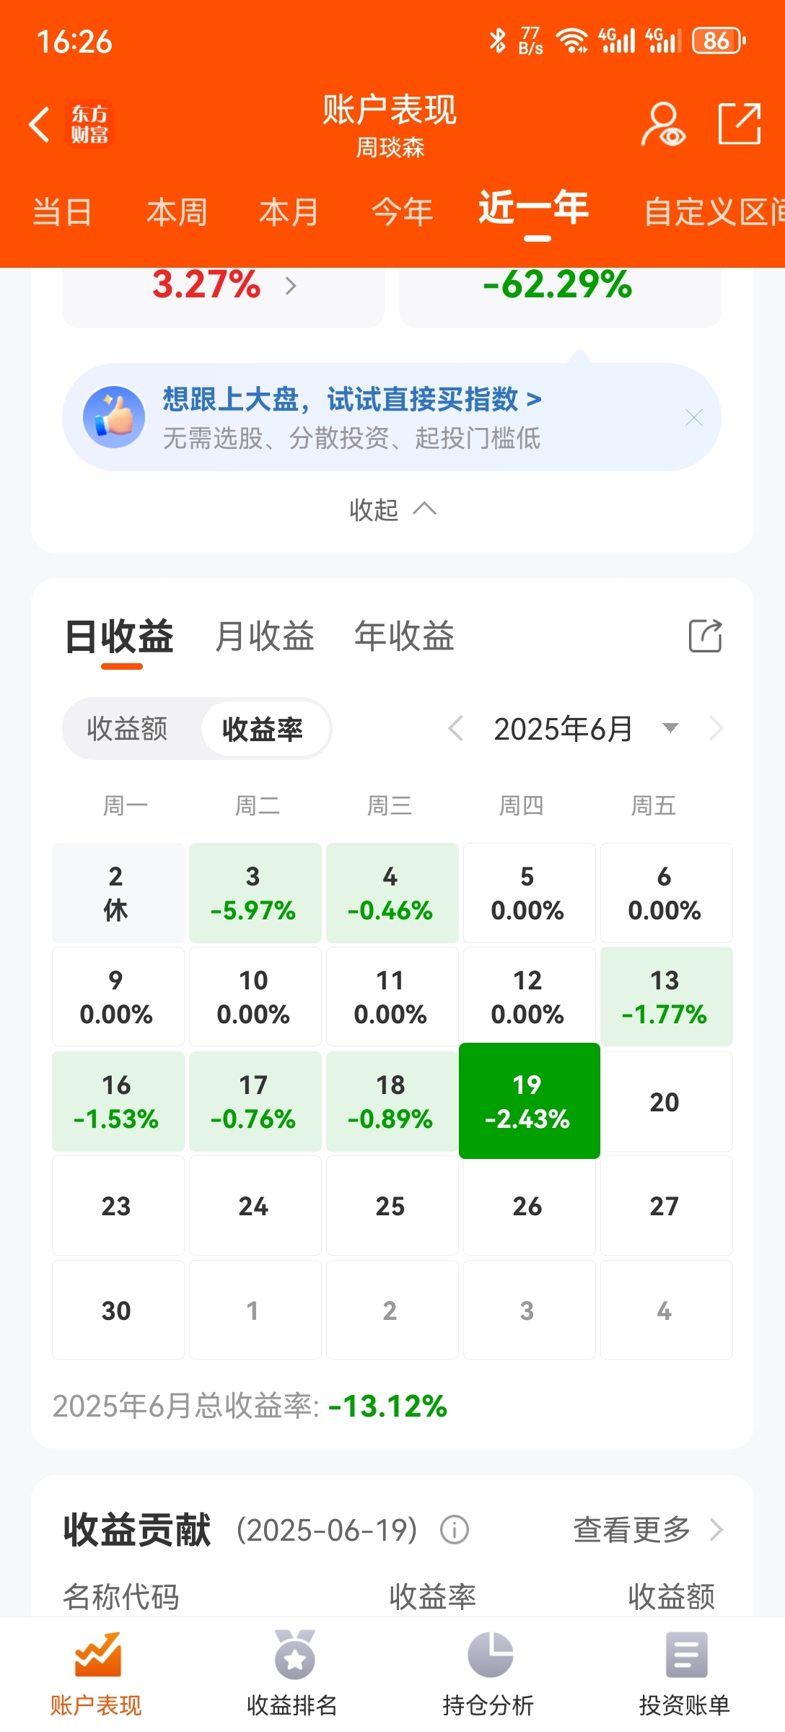Select the 收益率 toggle option

263,728
